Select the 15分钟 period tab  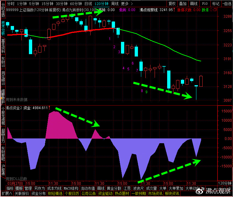47,4
